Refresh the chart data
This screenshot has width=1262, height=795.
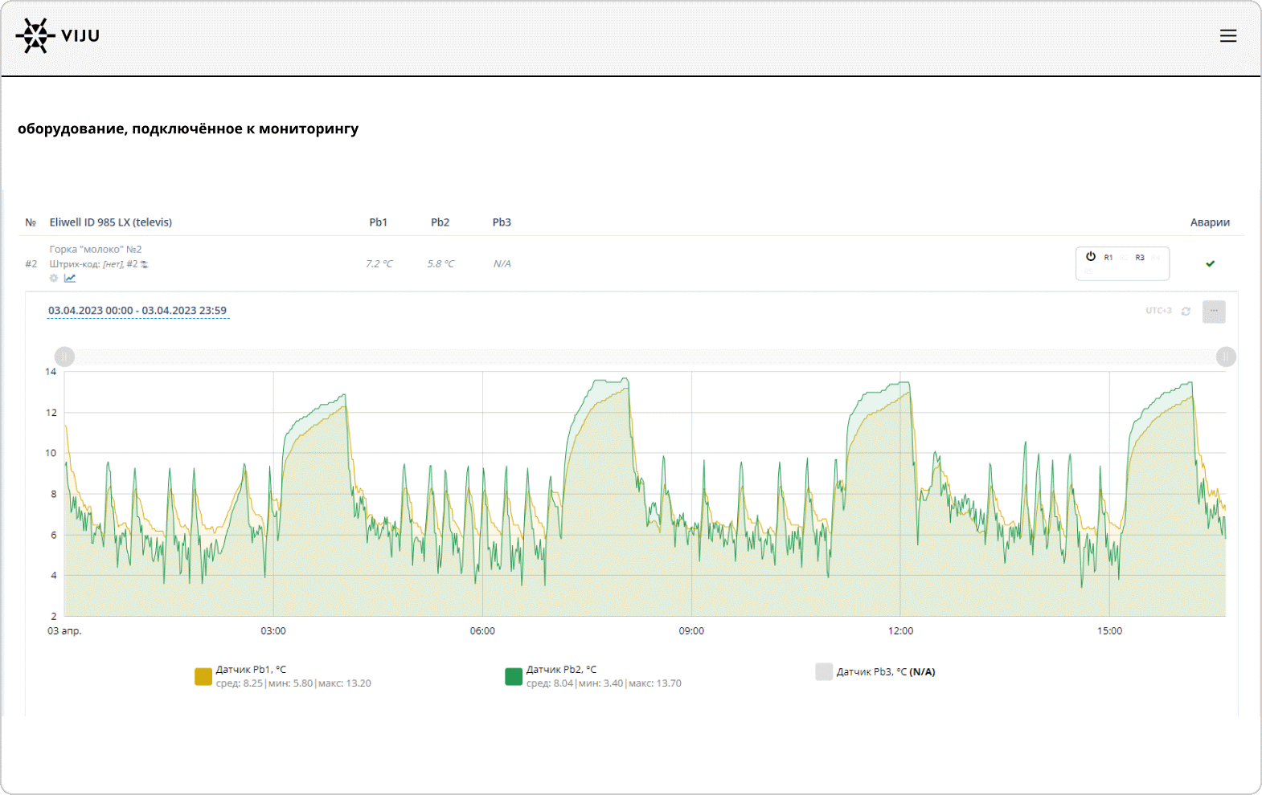coord(1186,312)
